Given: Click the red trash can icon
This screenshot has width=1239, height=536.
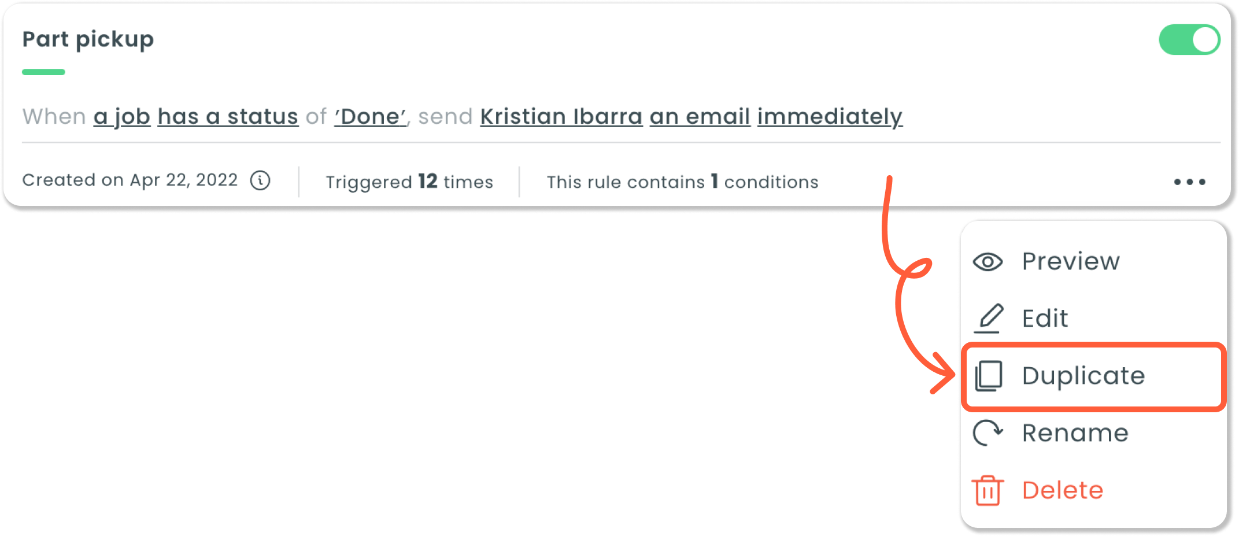Looking at the screenshot, I should [x=987, y=490].
